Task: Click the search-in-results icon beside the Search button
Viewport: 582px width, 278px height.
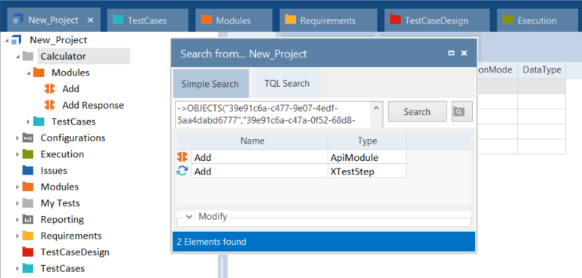Action: coord(462,111)
